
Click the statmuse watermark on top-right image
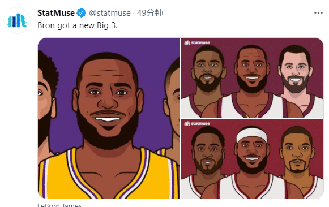[x=197, y=42]
